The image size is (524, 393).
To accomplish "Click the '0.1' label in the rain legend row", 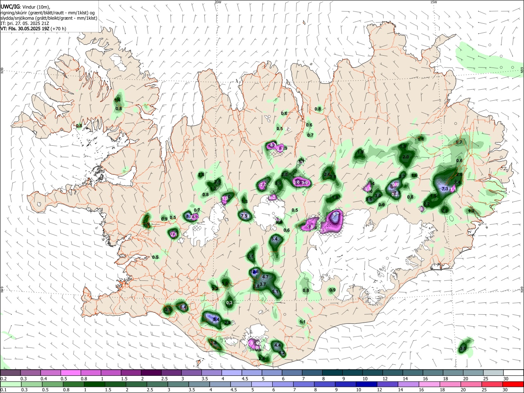I will tap(4, 390).
